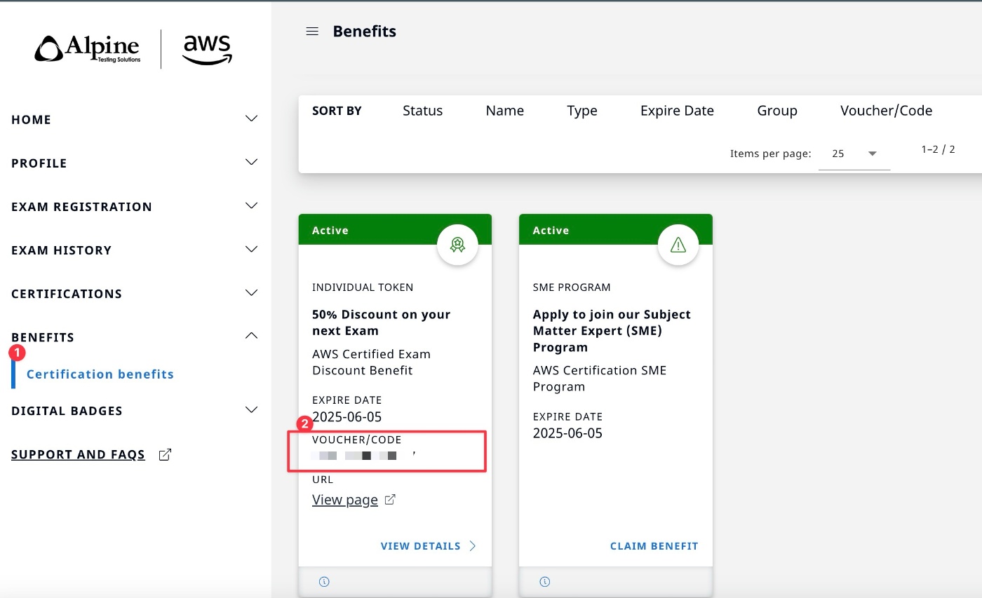Sort benefits by Voucher/Code
This screenshot has height=598, width=982.
(x=887, y=111)
